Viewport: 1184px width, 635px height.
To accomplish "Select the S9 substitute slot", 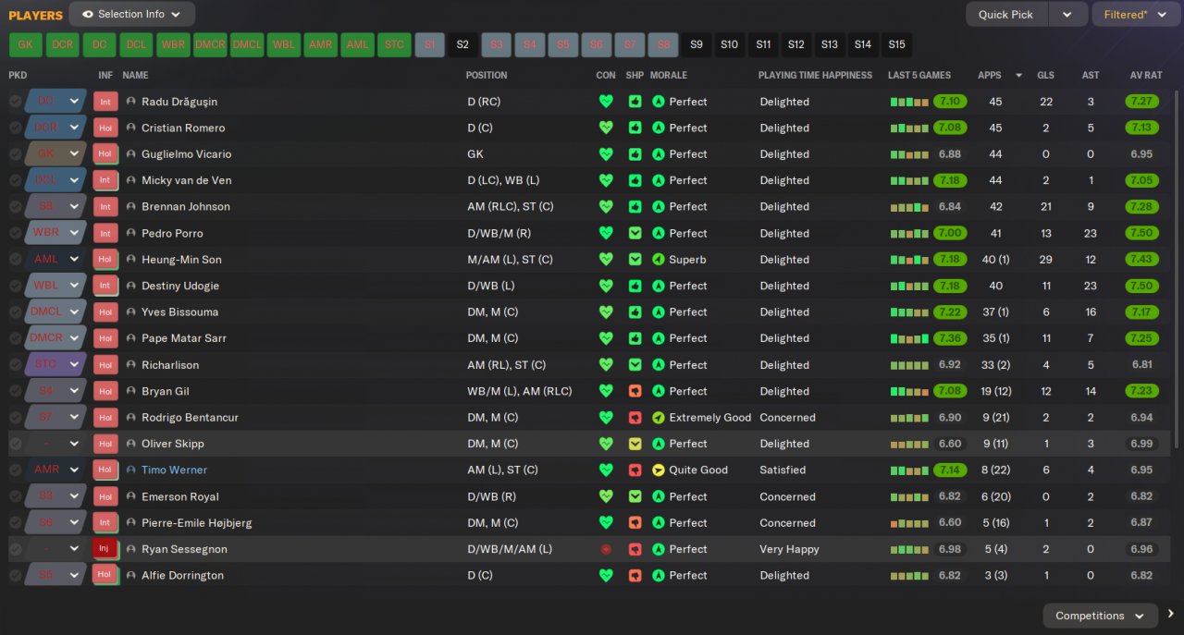I will [697, 44].
